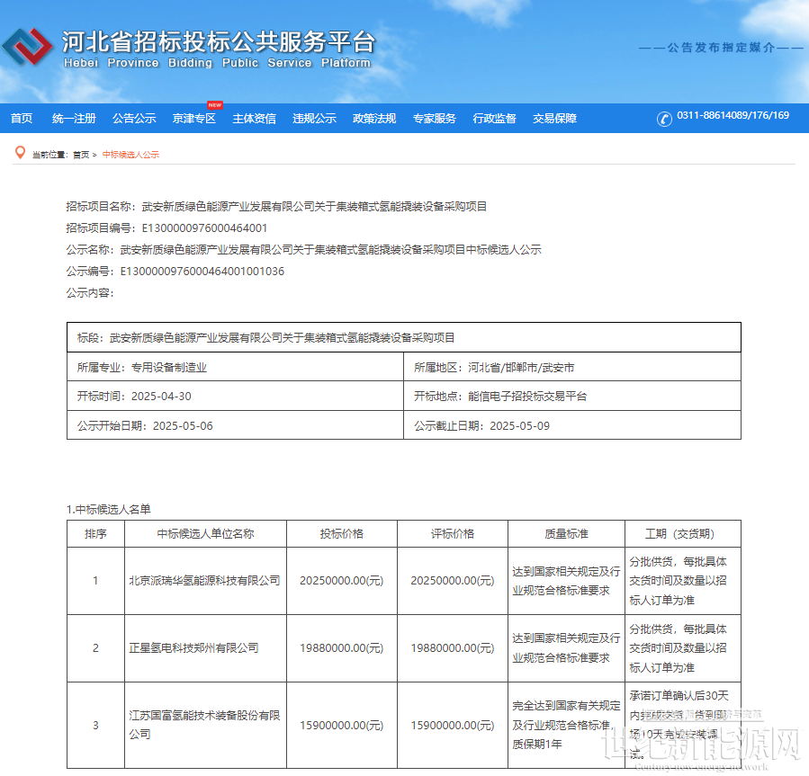This screenshot has width=809, height=776.
Task: Click bid price 15900000.00(元) in 投标价格 column
Action: pyautogui.click(x=342, y=726)
